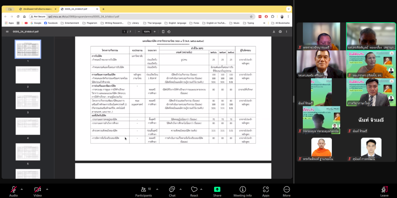
Task: Start Zoom screen Share
Action: click(x=217, y=191)
